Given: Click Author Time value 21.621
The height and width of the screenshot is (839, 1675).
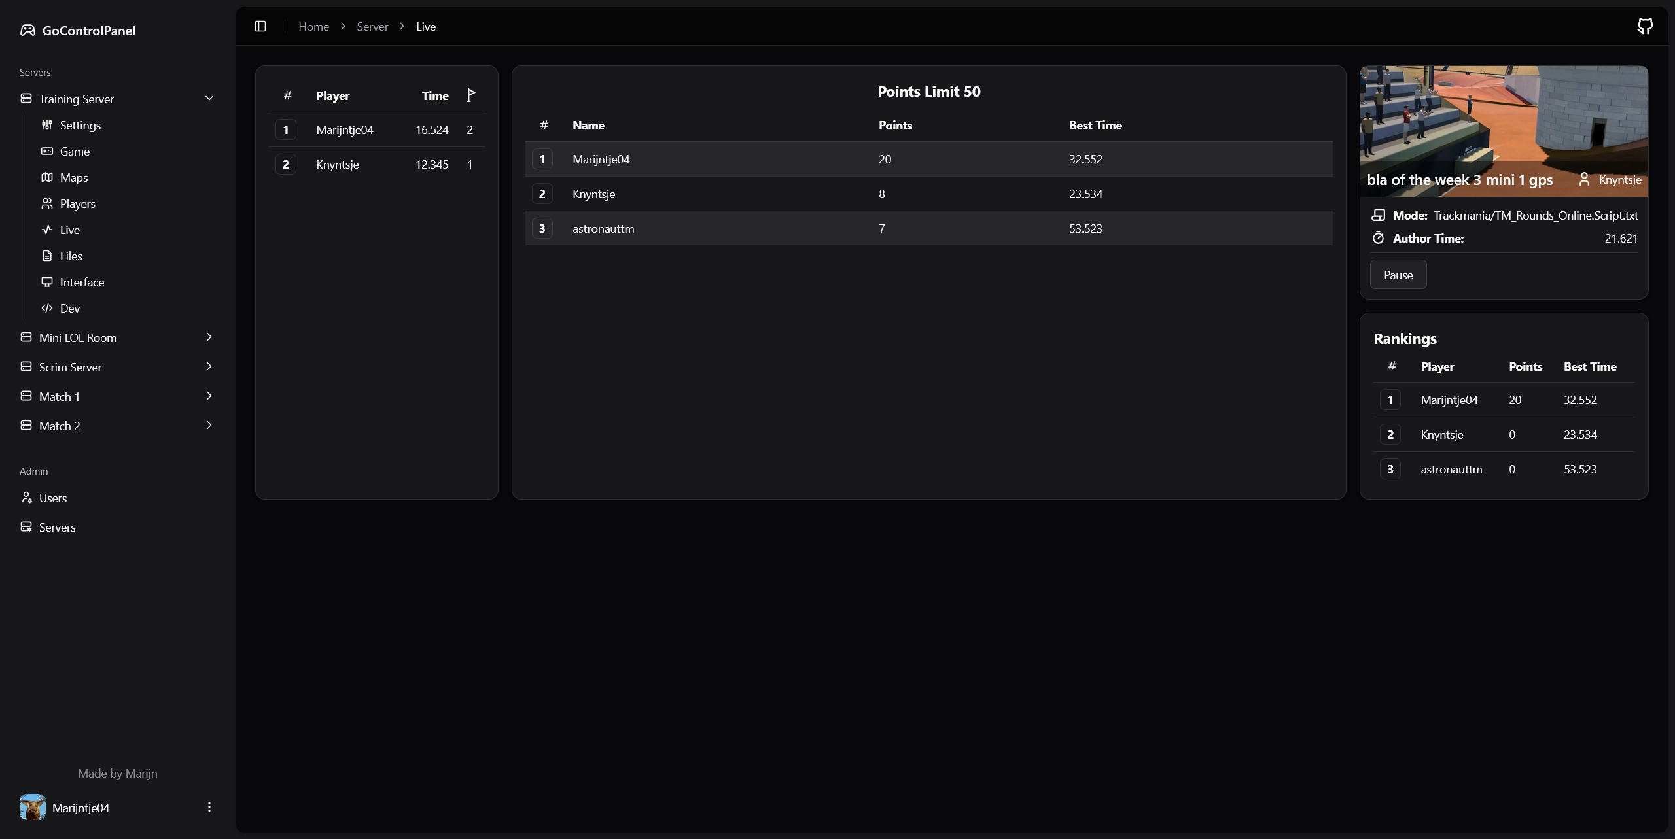Looking at the screenshot, I should [1621, 238].
